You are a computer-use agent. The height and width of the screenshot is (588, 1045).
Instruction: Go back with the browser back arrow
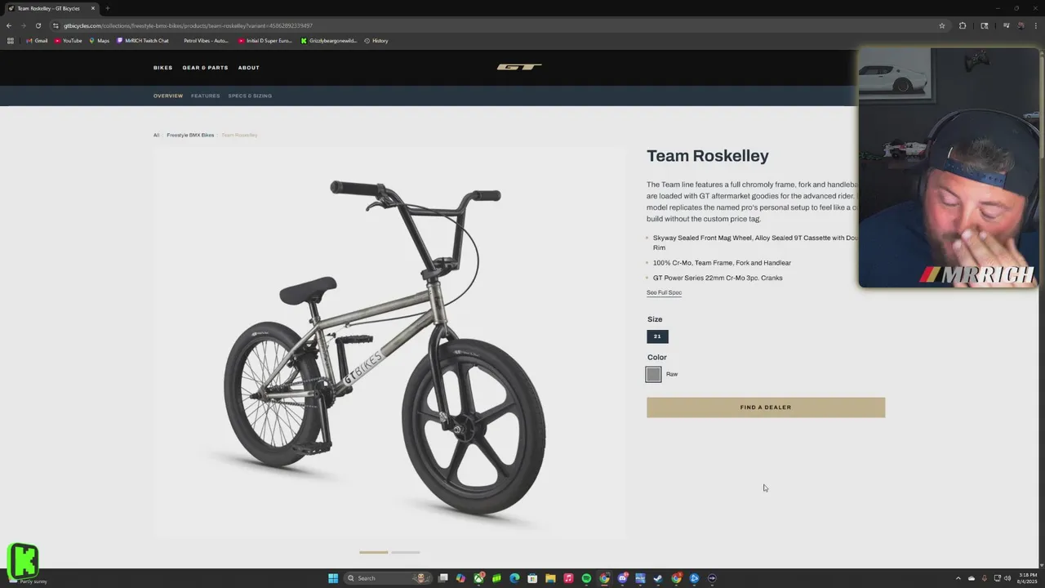9,25
